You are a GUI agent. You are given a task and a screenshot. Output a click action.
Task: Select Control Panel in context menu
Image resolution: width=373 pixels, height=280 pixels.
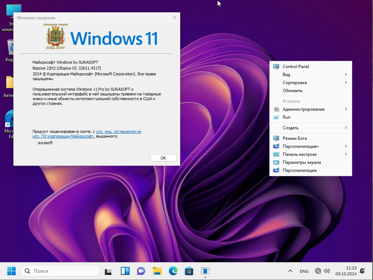[295, 67]
